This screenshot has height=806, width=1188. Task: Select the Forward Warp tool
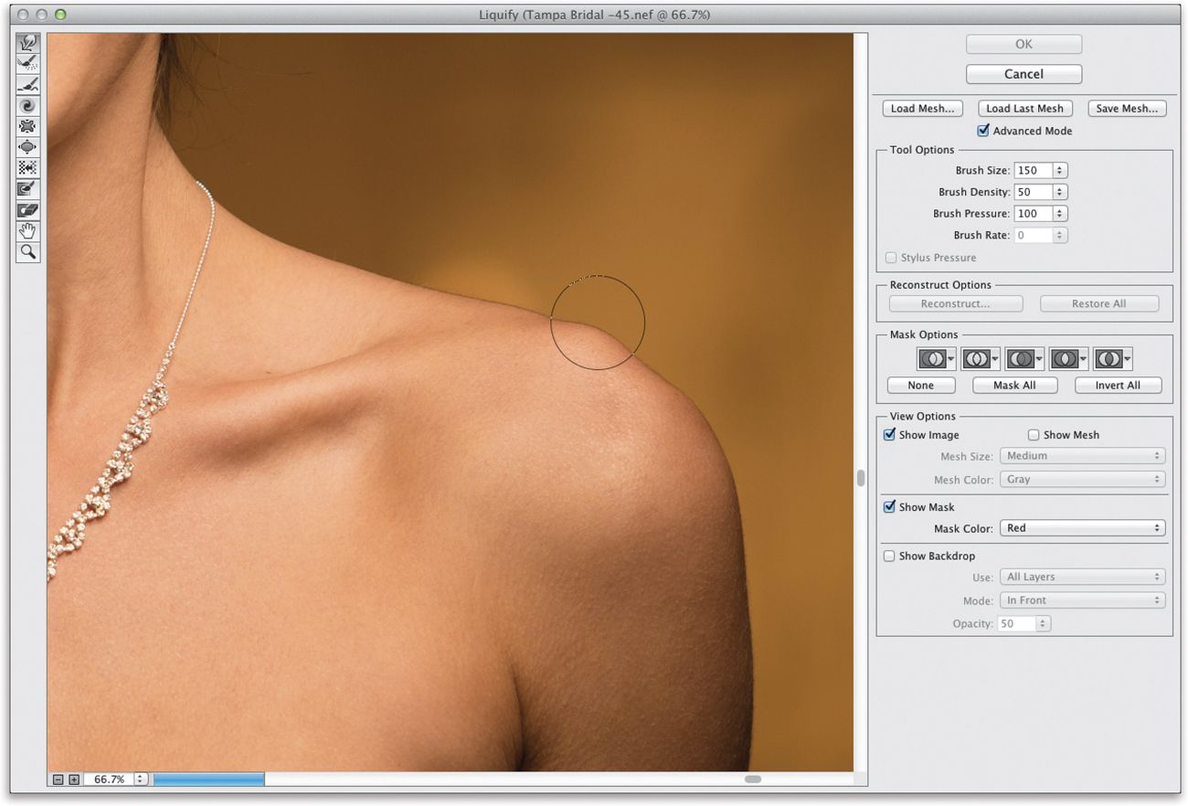[x=28, y=43]
